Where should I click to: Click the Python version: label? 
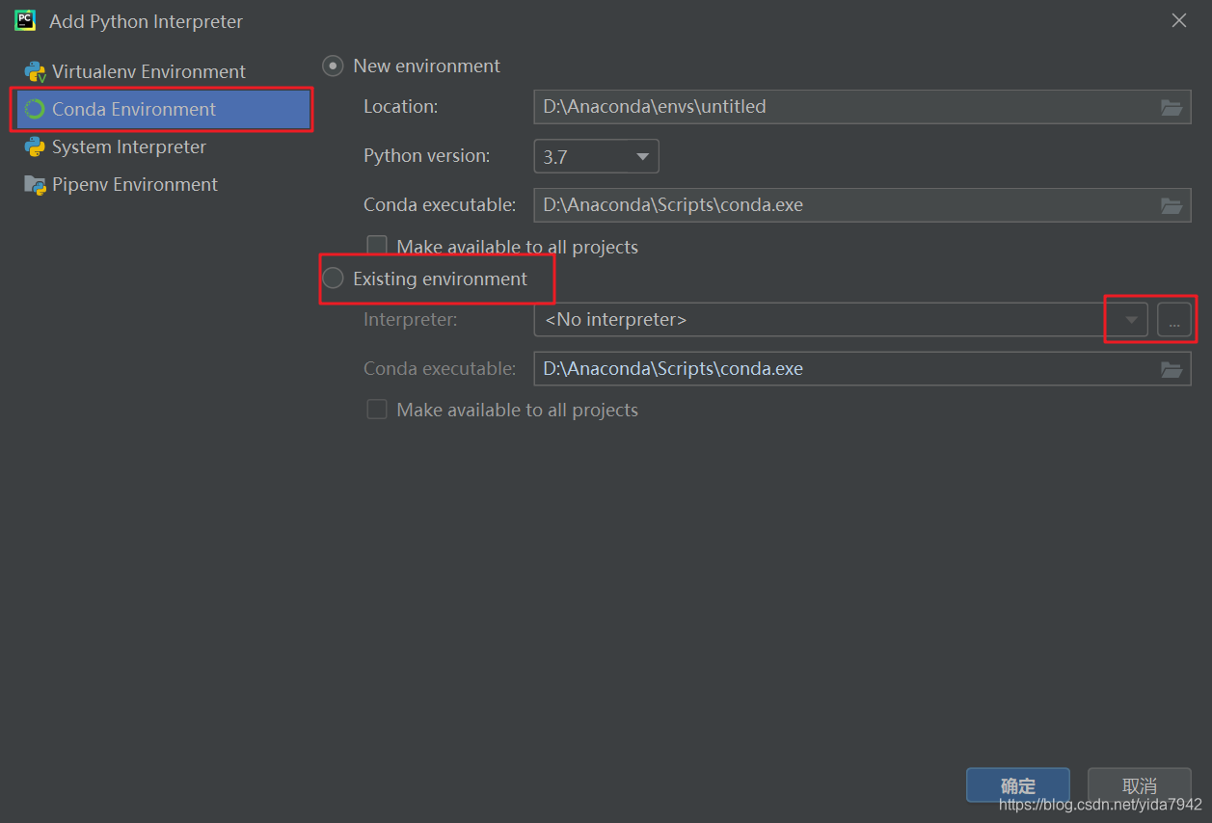(427, 156)
